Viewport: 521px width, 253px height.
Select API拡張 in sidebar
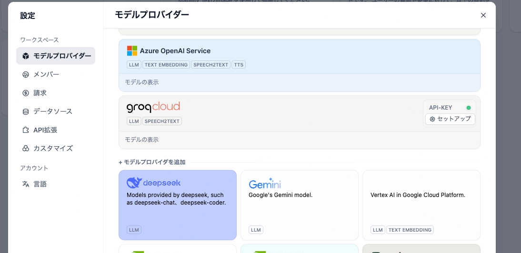point(56,130)
